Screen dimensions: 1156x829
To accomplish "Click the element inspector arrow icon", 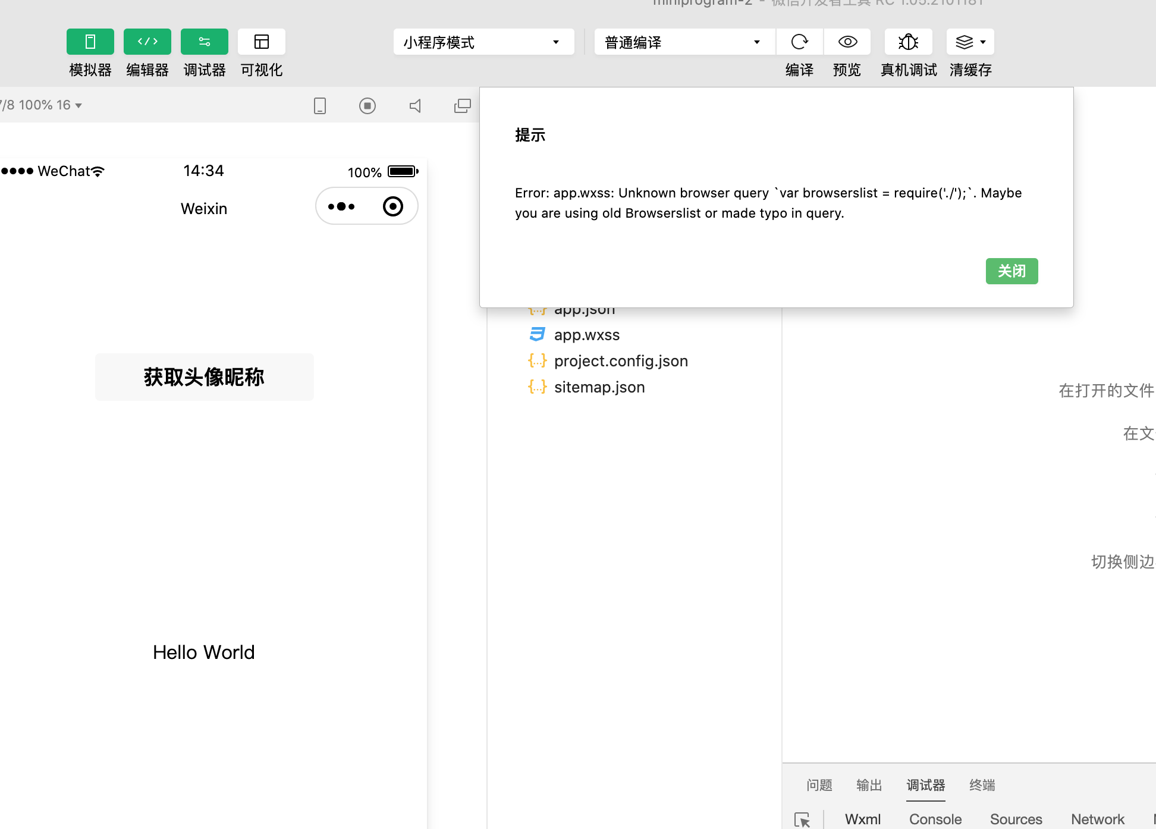I will coord(802,819).
